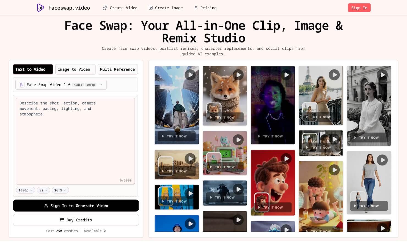
Task: Play the two men talking video
Action: (334, 139)
